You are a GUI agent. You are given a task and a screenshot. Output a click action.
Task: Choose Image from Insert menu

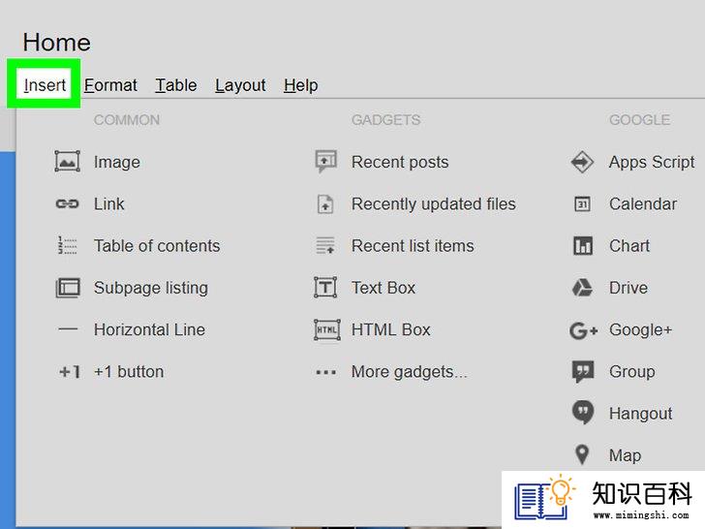pyautogui.click(x=117, y=162)
